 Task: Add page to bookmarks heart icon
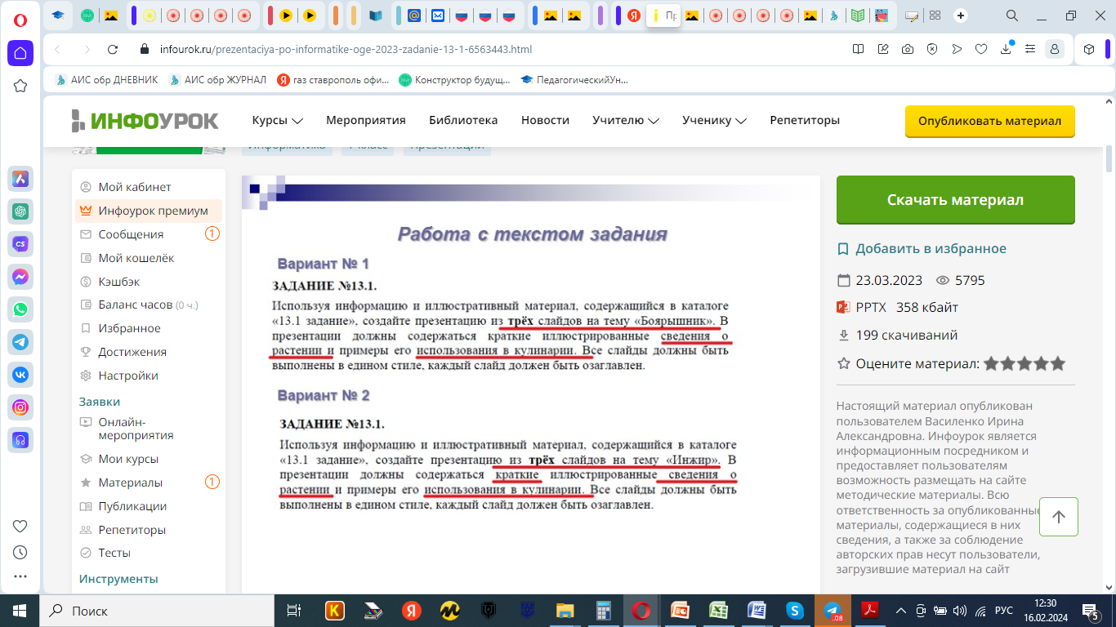(981, 49)
